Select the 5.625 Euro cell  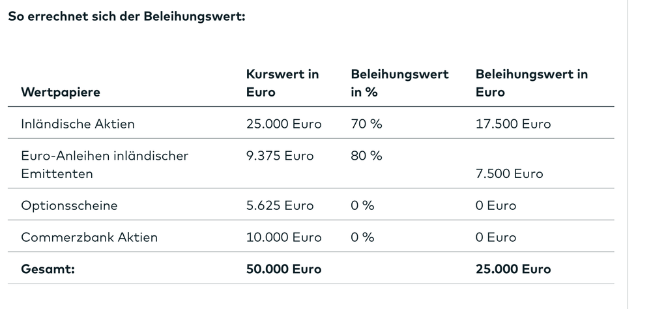[280, 205]
